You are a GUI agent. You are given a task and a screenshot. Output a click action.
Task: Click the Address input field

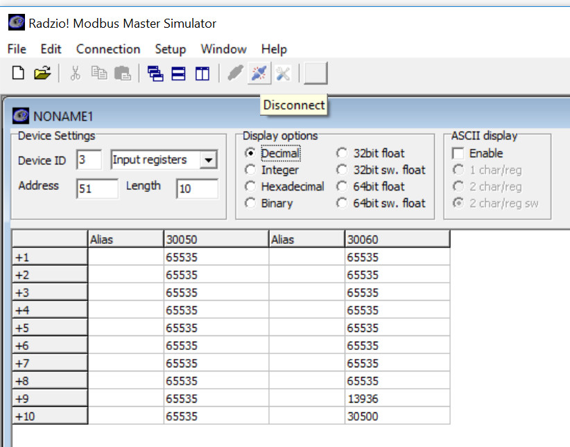tap(97, 189)
